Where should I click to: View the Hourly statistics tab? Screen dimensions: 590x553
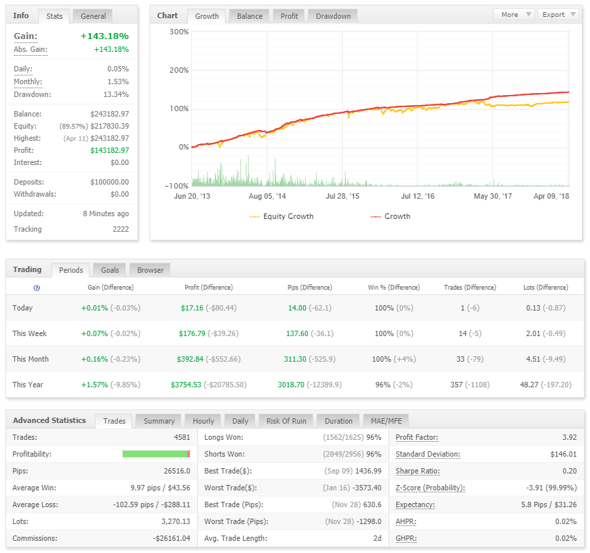(x=203, y=421)
